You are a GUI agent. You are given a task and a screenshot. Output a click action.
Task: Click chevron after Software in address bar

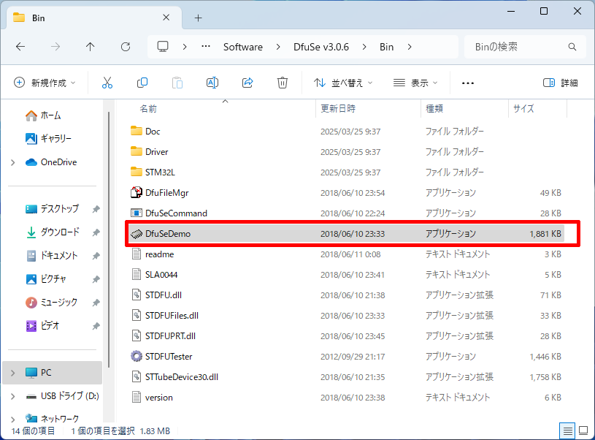278,47
